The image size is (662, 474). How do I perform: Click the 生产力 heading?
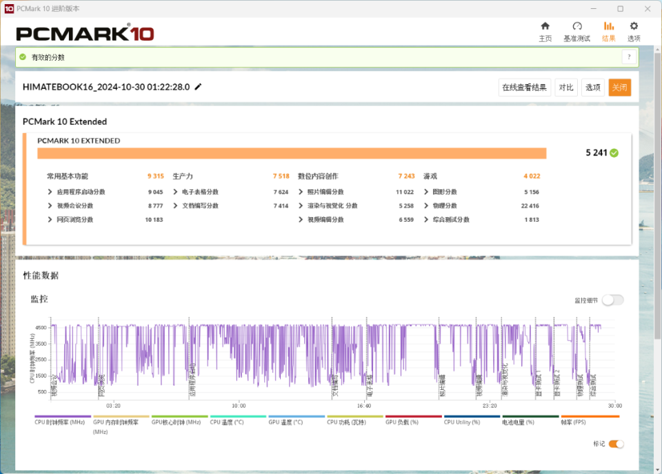point(183,176)
